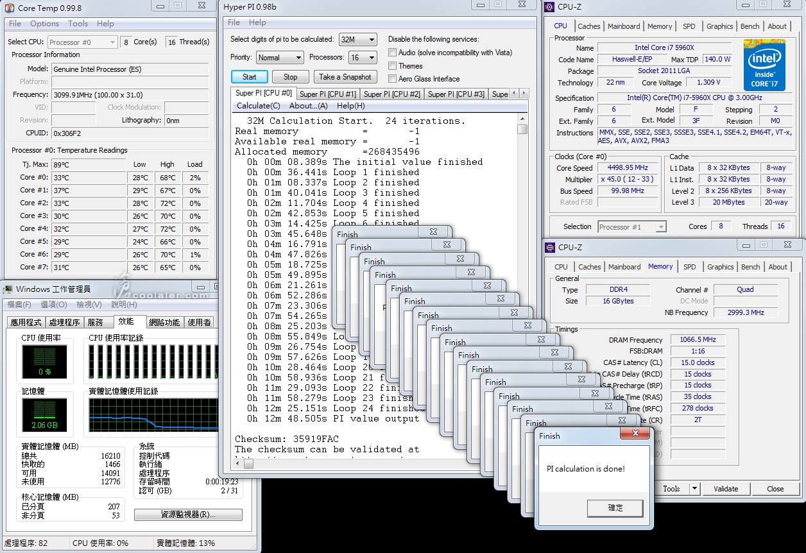
Task: Open the Help(H) menu in Super PI
Action: pos(350,106)
